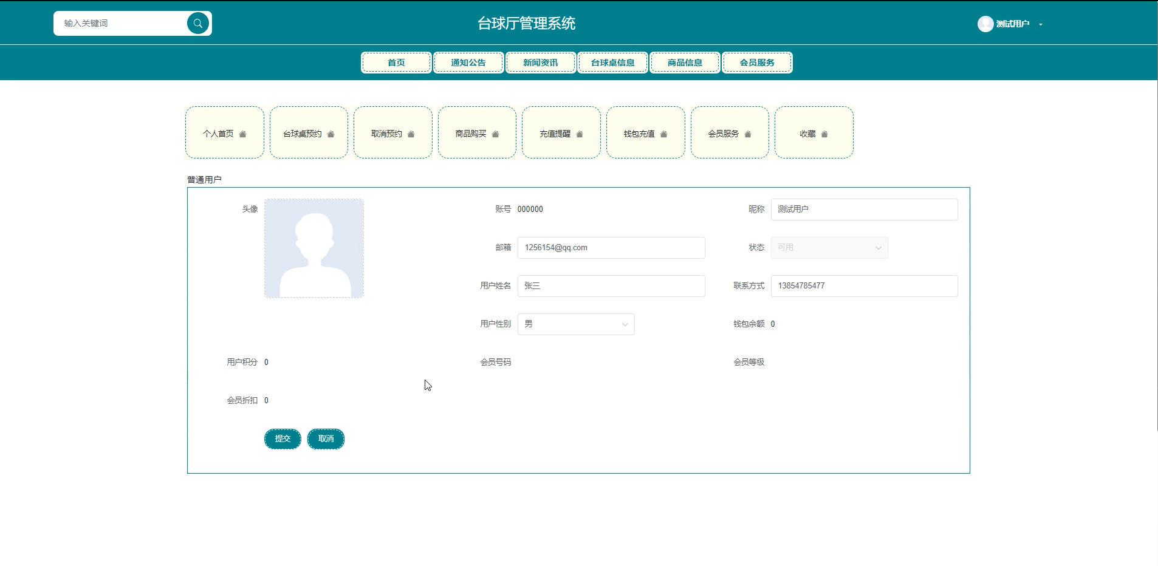Open 商品信息 navigation item

[x=685, y=63]
